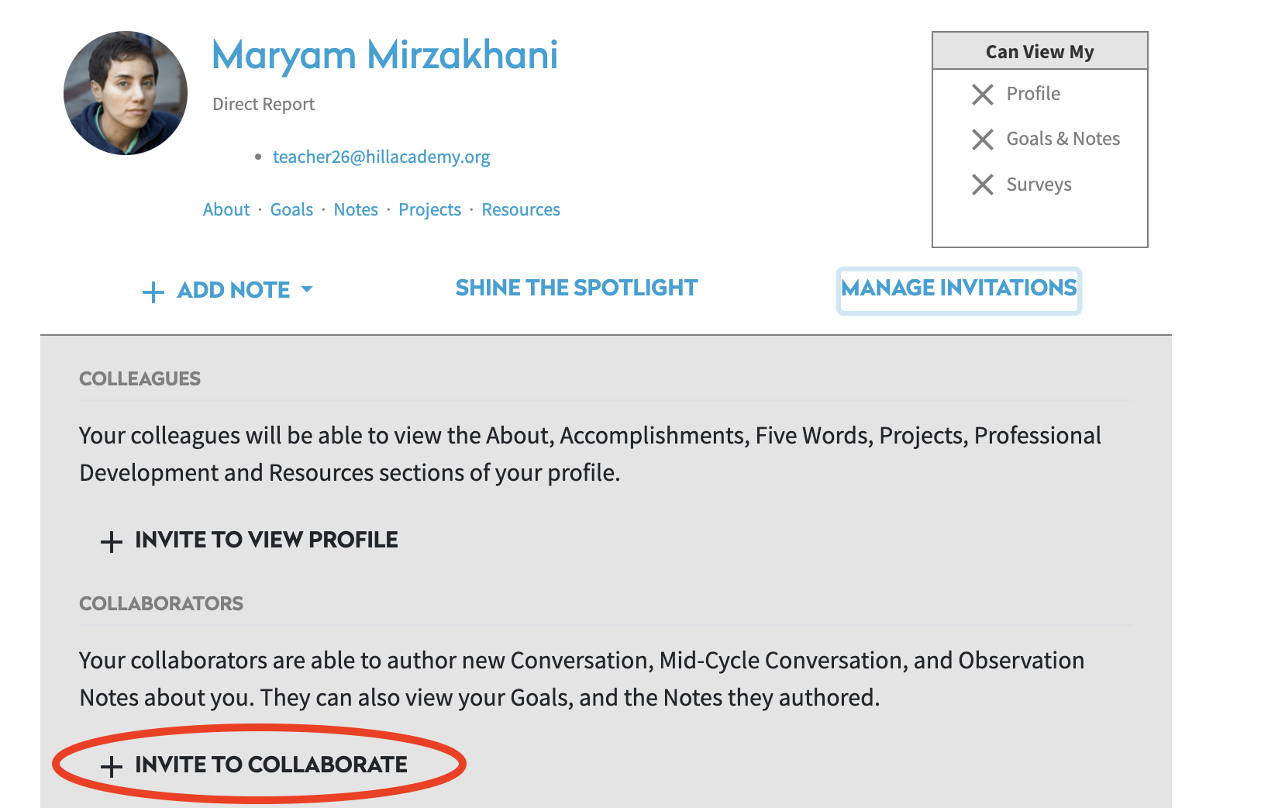Click the plus icon next to Add Note

pos(153,292)
